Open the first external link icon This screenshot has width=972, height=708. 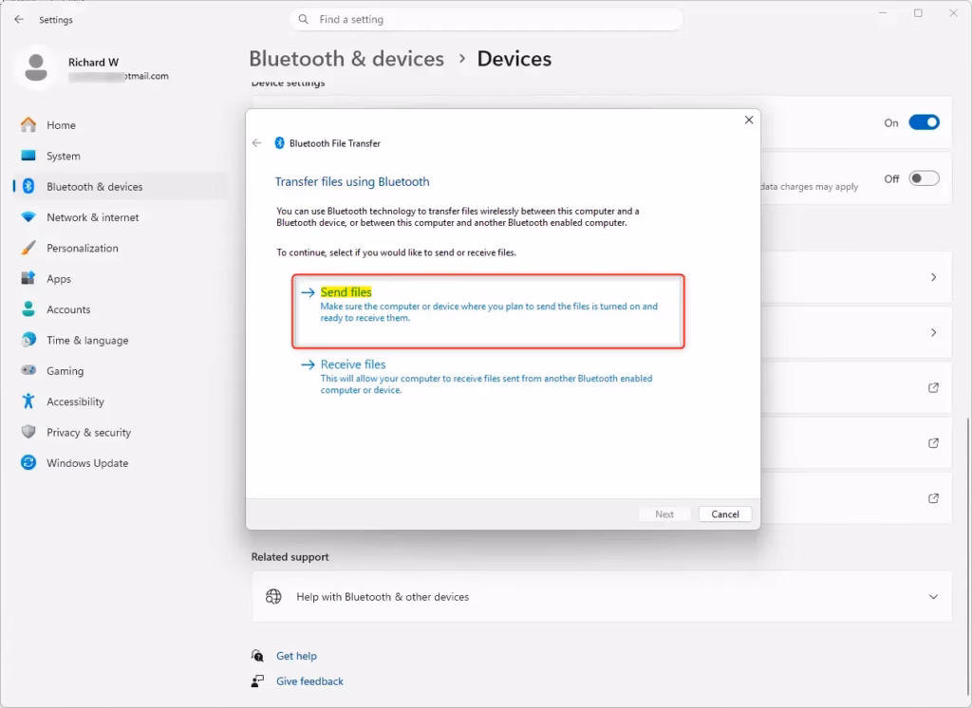point(933,387)
